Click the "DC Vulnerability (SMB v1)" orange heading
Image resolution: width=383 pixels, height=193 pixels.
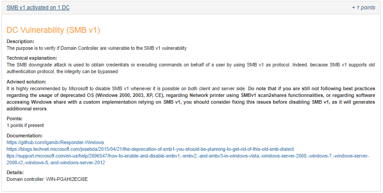(53, 30)
